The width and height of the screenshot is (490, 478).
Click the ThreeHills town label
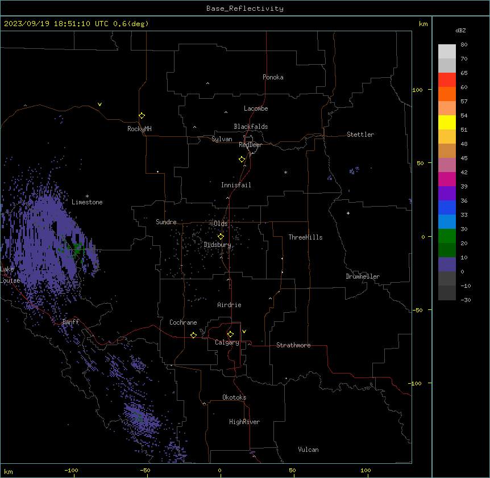click(x=305, y=237)
